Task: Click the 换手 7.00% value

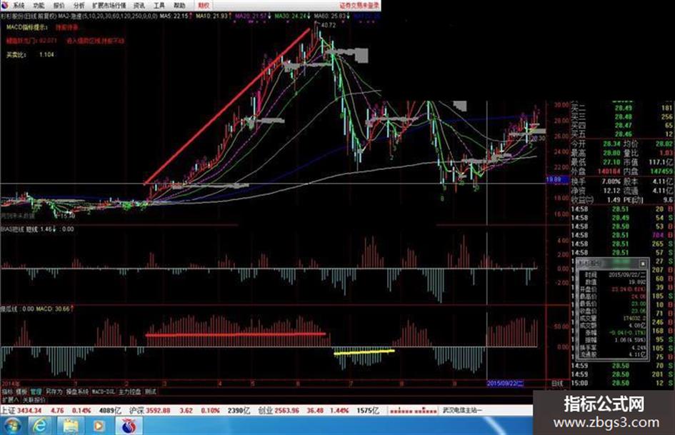Action: (x=611, y=181)
